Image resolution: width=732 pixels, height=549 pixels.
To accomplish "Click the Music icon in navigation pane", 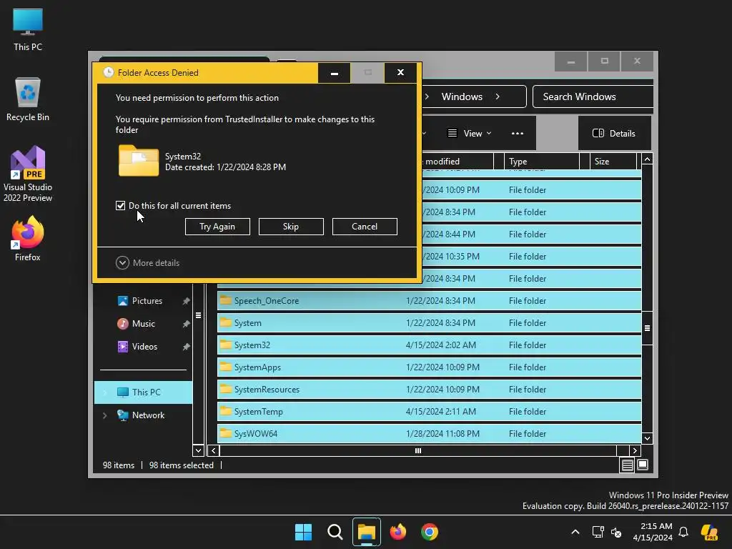I will (x=123, y=324).
